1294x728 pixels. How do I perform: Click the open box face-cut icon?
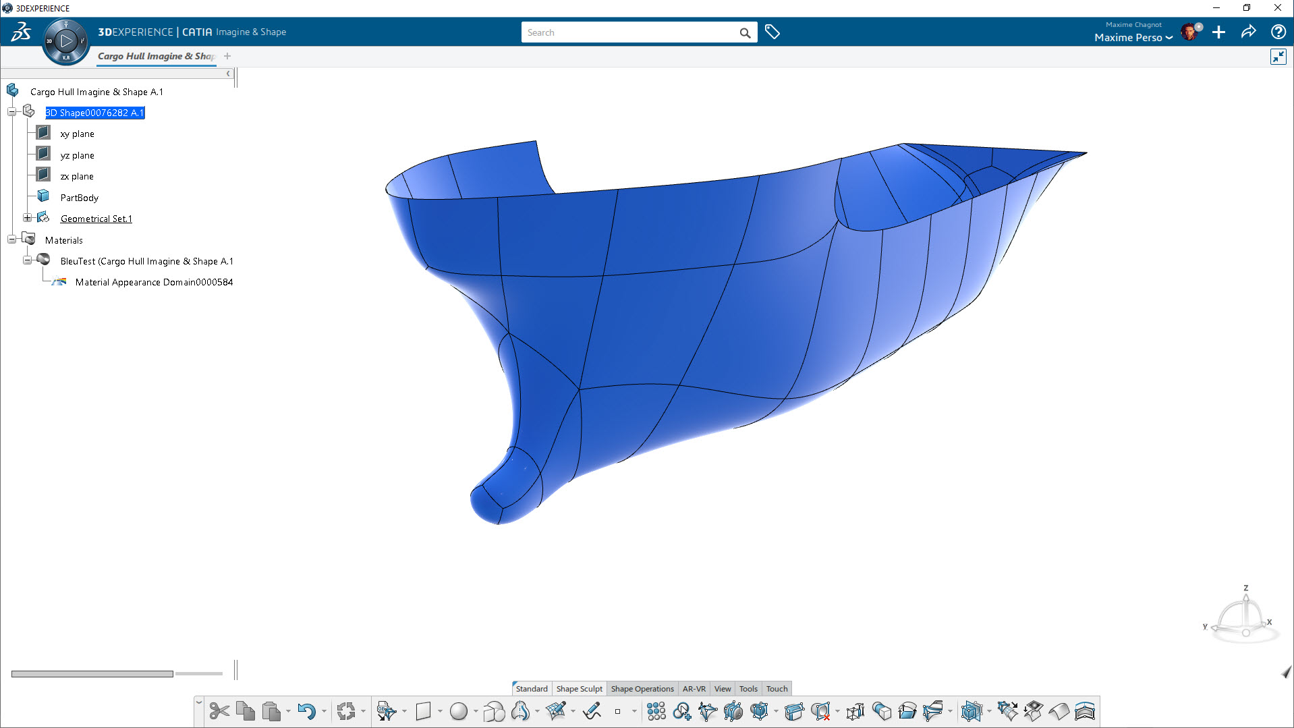[795, 711]
